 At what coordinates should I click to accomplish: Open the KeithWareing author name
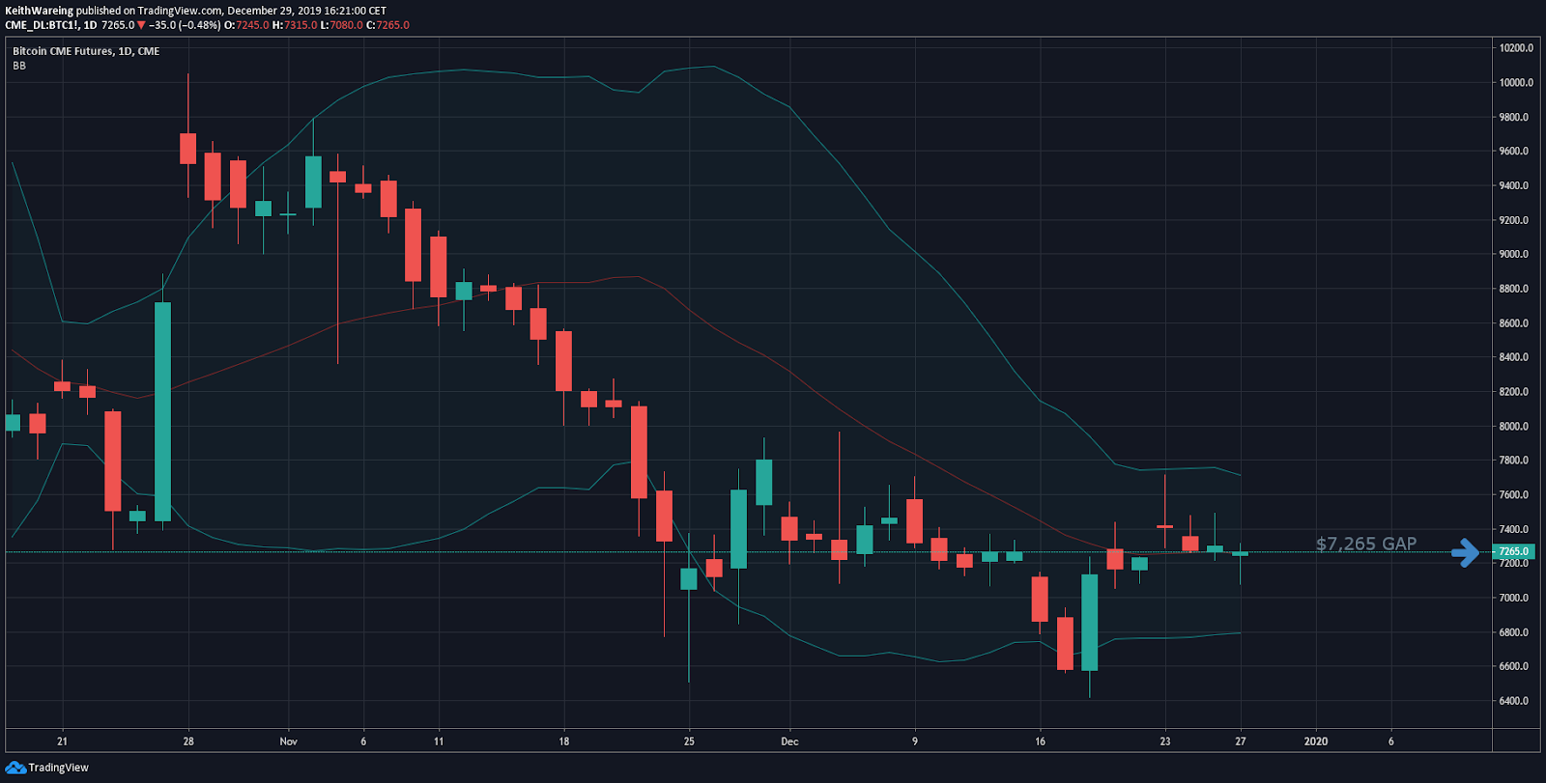[x=39, y=11]
